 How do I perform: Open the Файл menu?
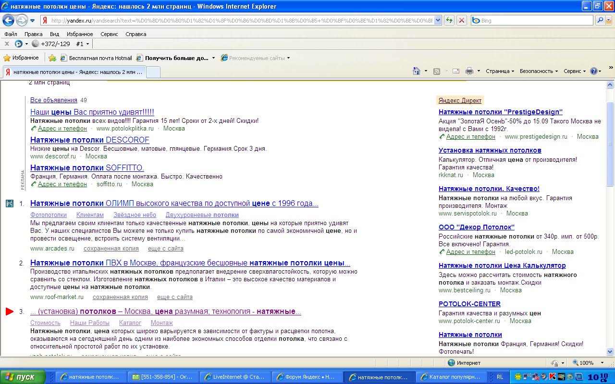pyautogui.click(x=11, y=34)
